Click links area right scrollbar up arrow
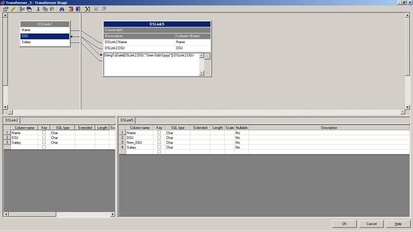413x232 pixels. (x=407, y=15)
